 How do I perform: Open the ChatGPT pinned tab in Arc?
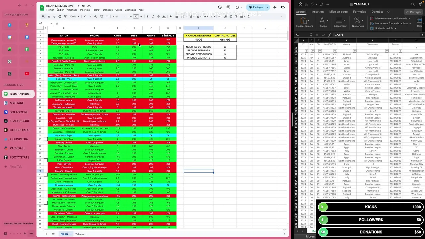pos(10,61)
